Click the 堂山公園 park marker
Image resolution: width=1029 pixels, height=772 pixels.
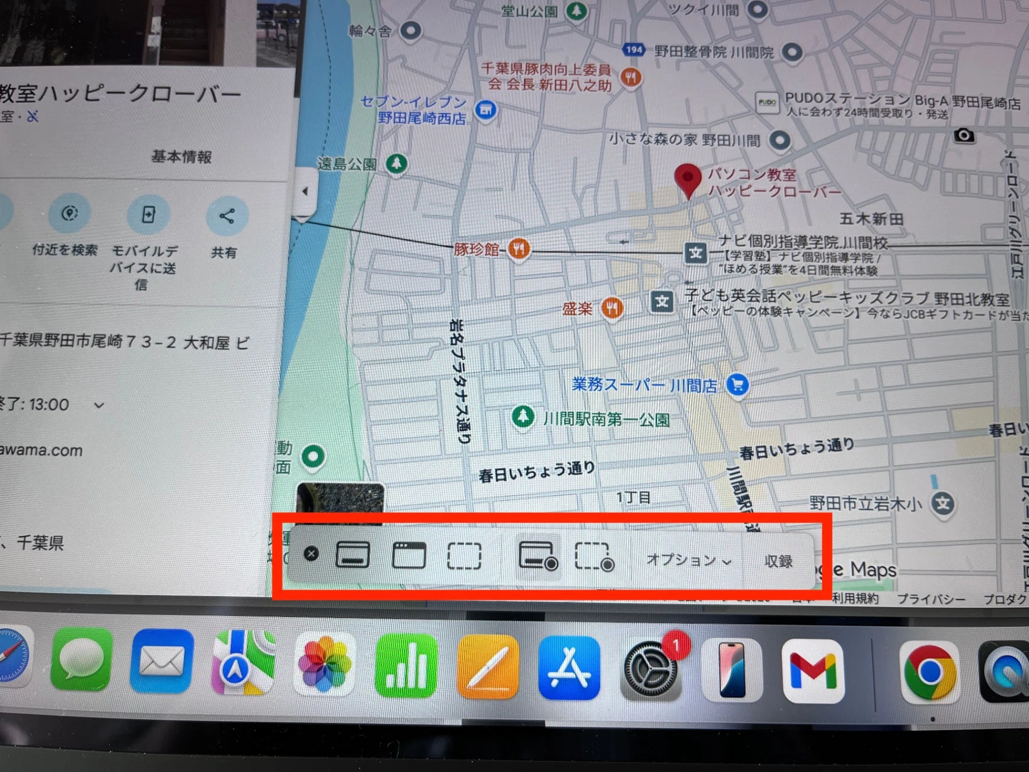576,10
